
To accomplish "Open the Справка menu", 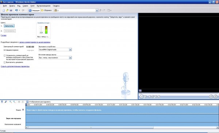I will pos(56,6).
